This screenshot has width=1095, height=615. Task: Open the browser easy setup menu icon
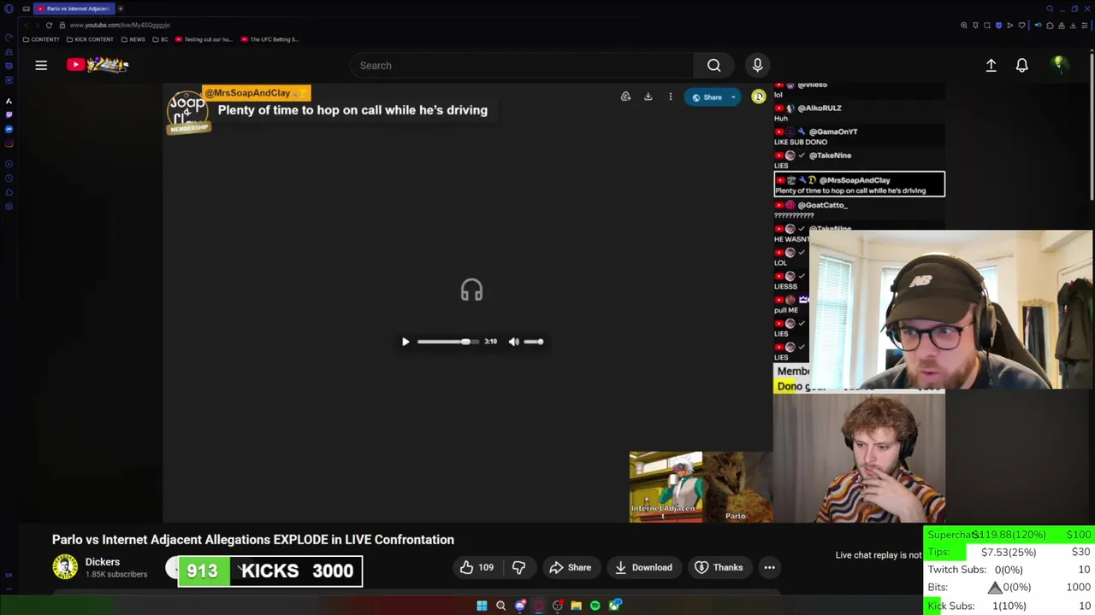(x=1085, y=26)
